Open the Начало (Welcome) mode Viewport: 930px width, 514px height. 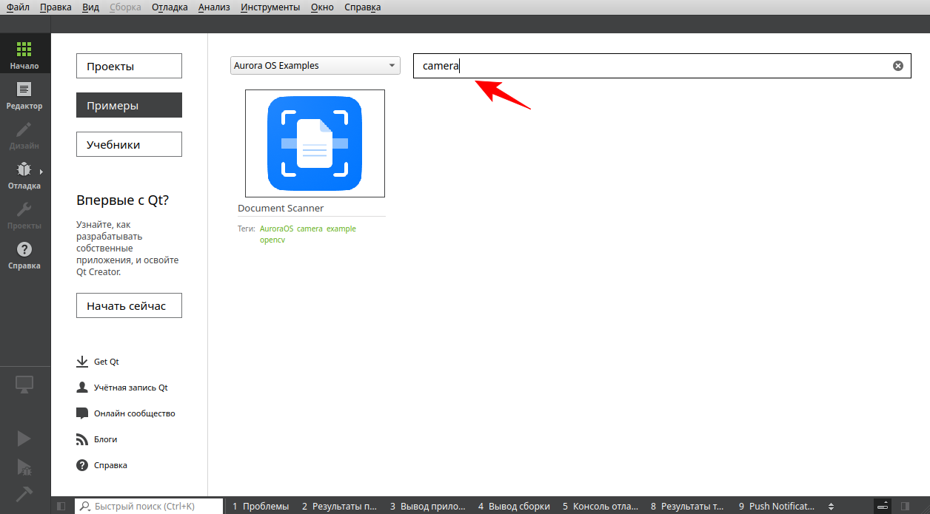pyautogui.click(x=24, y=55)
